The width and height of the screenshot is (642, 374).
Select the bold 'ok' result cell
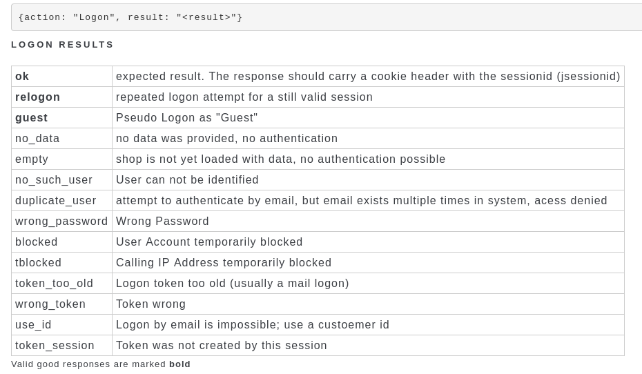coord(62,77)
